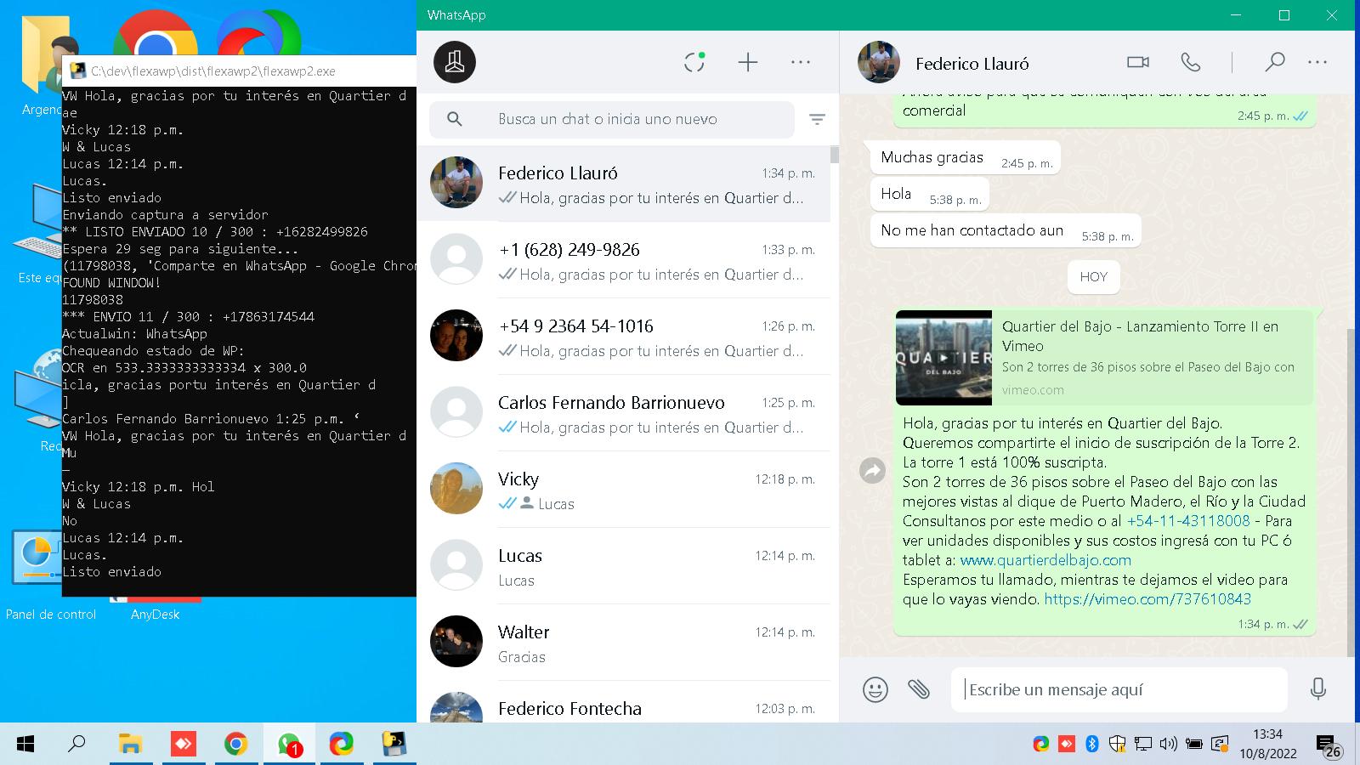Start a voice call with Federico Llauró
Image resolution: width=1360 pixels, height=765 pixels.
point(1191,62)
